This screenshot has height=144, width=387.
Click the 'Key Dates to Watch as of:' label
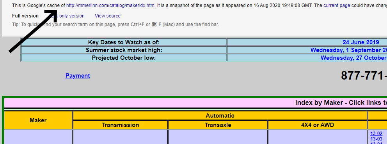point(124,42)
